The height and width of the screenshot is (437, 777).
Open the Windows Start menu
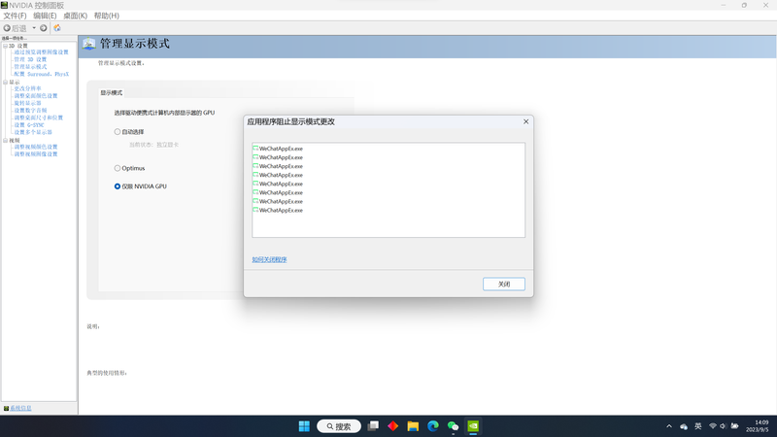pyautogui.click(x=304, y=426)
